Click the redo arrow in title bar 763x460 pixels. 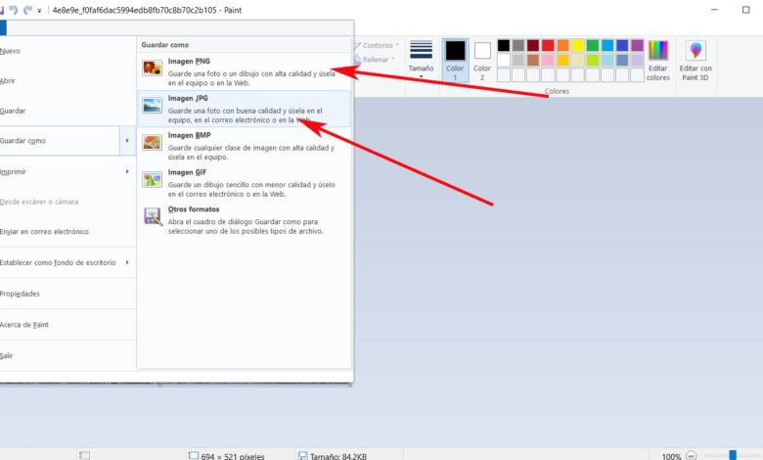point(27,10)
